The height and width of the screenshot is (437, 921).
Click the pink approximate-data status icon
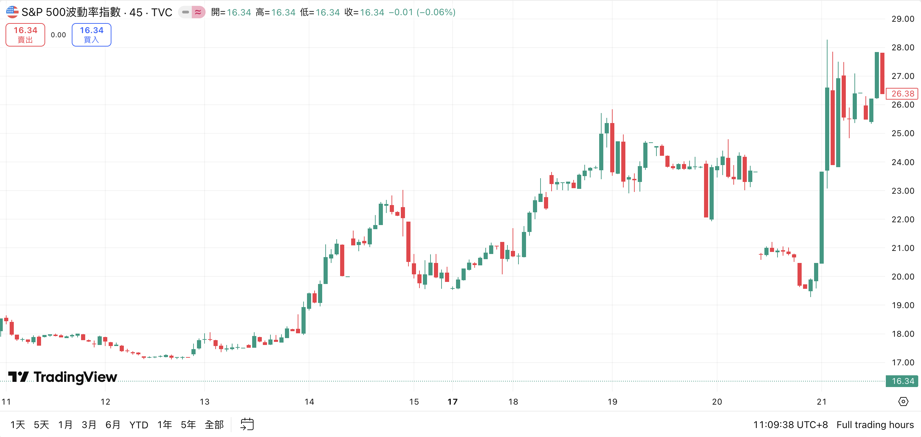coord(198,12)
